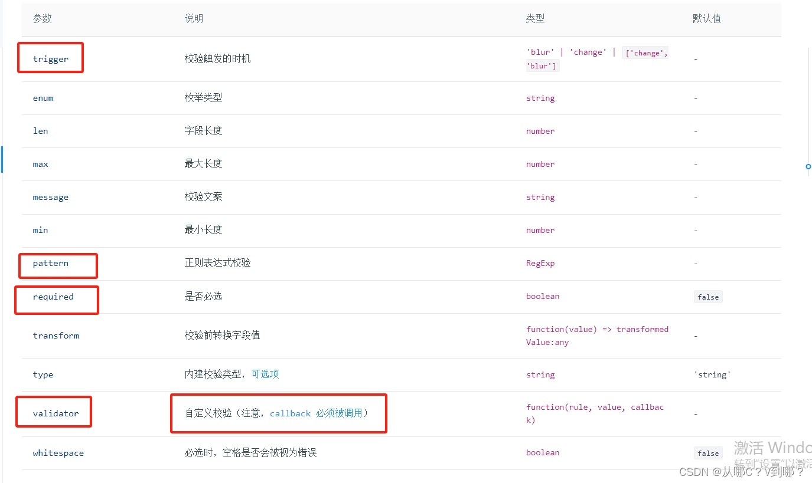Select the required parameter name
Image resolution: width=812 pixels, height=483 pixels.
click(x=53, y=296)
